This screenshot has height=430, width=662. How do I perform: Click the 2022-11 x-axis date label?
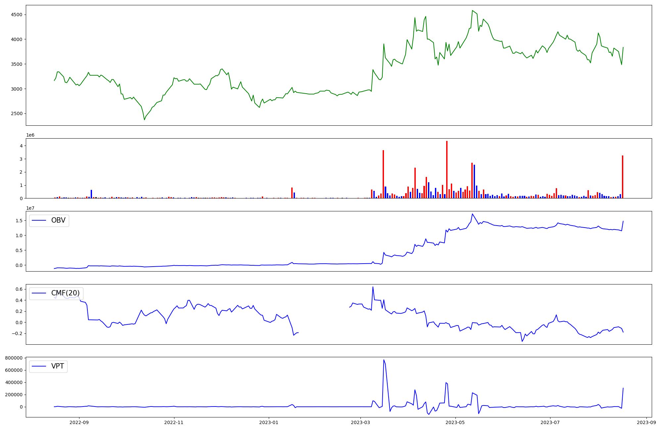pyautogui.click(x=174, y=422)
